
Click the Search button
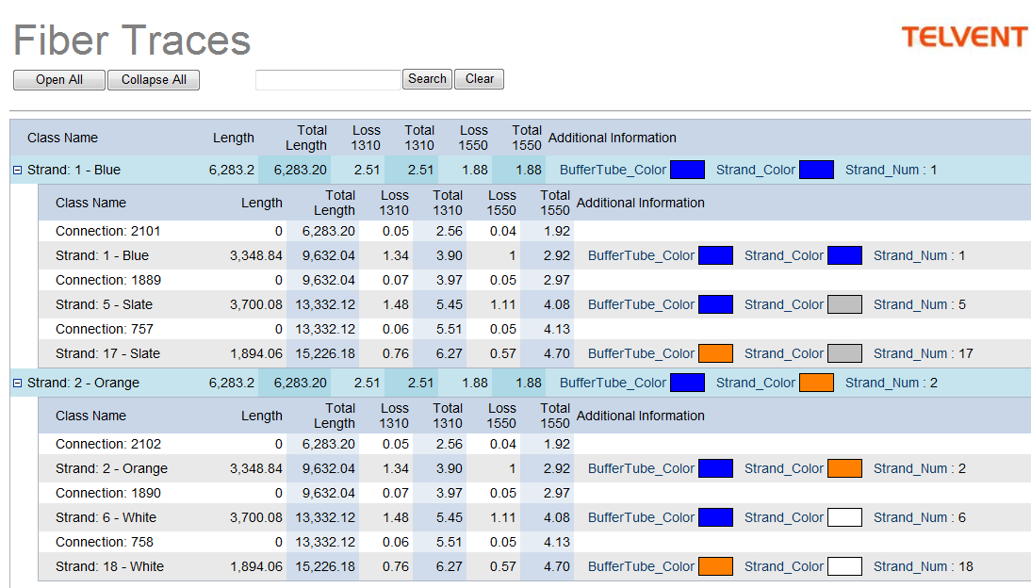point(428,79)
